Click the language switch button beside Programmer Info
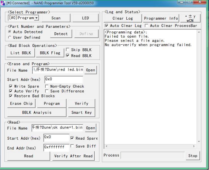The width and height of the screenshot is (209, 170). pyautogui.click(x=190, y=18)
